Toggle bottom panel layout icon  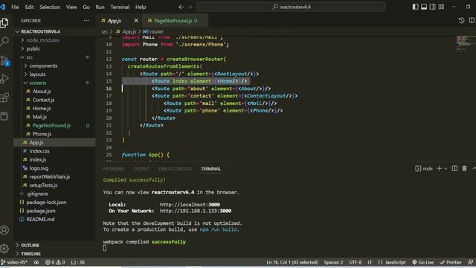coord(424,7)
